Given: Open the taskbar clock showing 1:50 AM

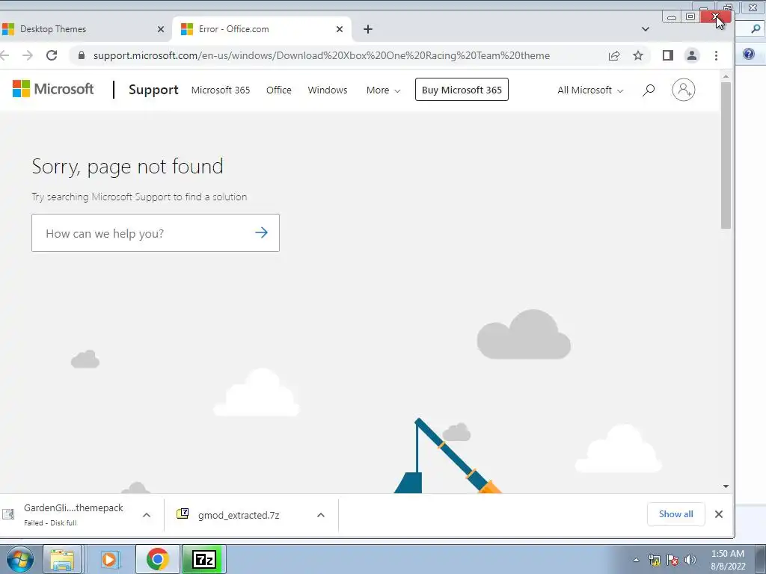Looking at the screenshot, I should coord(728,560).
